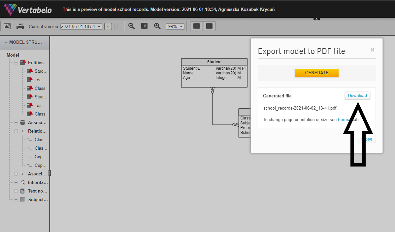This screenshot has height=232, width=395.
Task: Click the print to PDF printer icon
Action: point(20,26)
